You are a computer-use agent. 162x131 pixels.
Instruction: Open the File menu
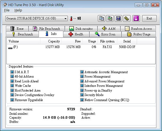[x=7, y=10]
